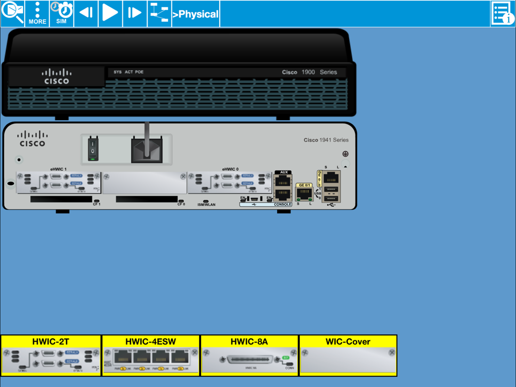Step forward one simulation event
This screenshot has height=387, width=516.
[x=135, y=13]
